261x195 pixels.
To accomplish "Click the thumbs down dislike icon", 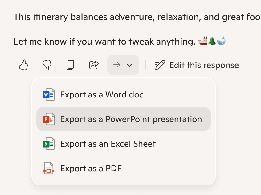I will 47,65.
